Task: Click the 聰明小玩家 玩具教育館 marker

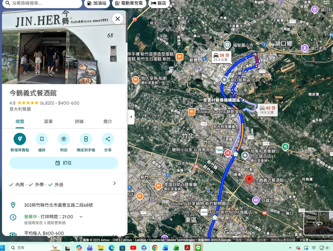Action: 219,150
